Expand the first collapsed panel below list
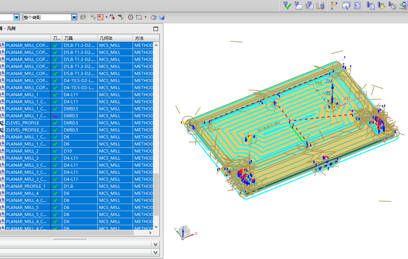The height and width of the screenshot is (259, 408). pos(155,244)
